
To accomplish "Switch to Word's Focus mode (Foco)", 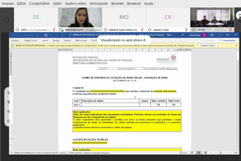I will click(x=183, y=153).
